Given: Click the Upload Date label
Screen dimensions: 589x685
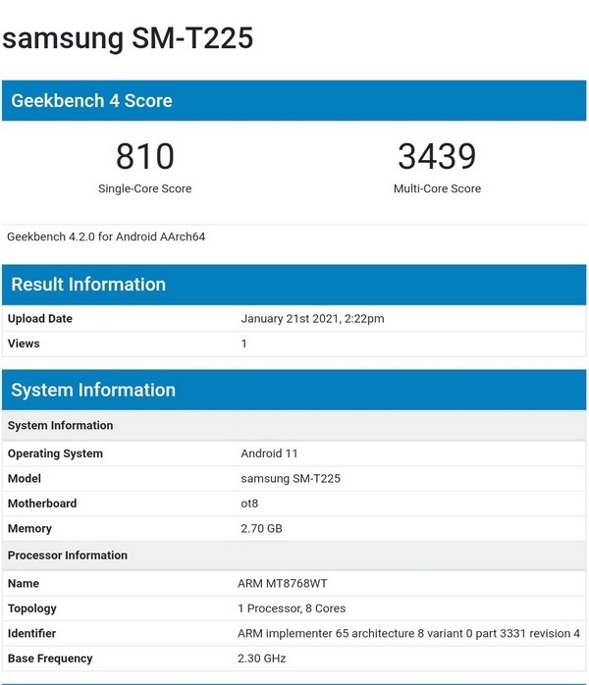Looking at the screenshot, I should [40, 319].
